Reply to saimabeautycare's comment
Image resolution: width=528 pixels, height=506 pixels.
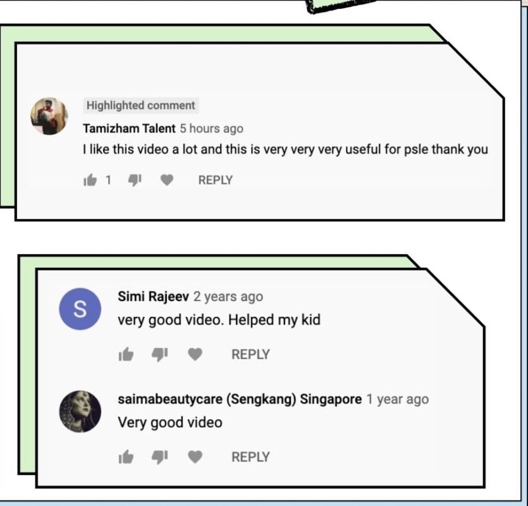[250, 457]
